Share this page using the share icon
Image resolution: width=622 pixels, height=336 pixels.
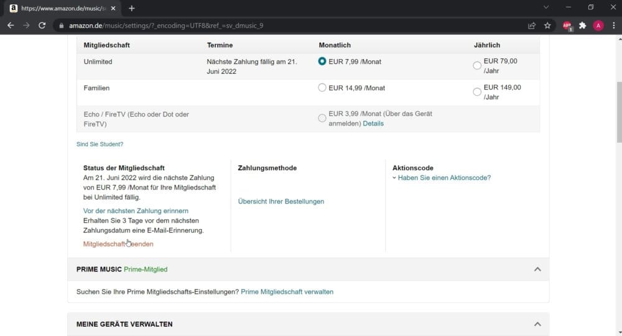click(x=532, y=25)
